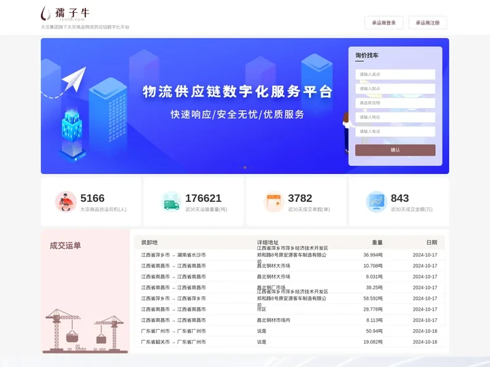Click the 成交运单 section title
Viewport: 490px width, 367px height.
click(65, 245)
